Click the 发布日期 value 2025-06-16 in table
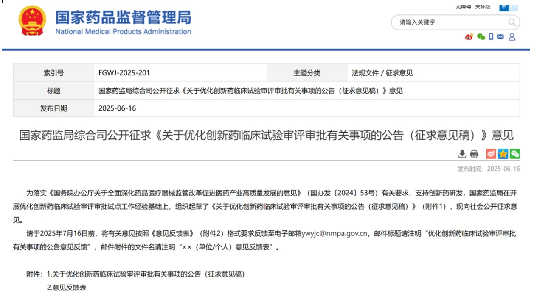Screen dimensions: 534x296 click(x=117, y=108)
